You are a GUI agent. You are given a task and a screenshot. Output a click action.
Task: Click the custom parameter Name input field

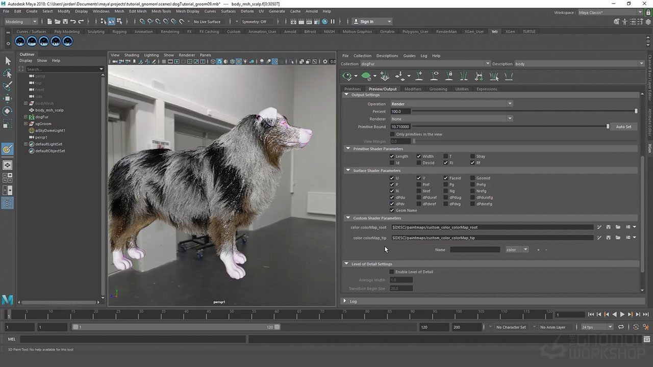475,250
